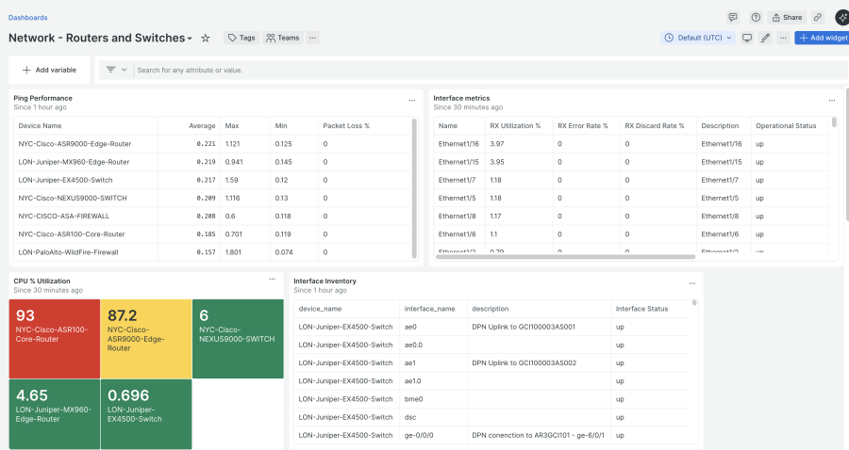Viewport: 849px width, 450px height.
Task: Star this dashboard as favorite
Action: 206,38
